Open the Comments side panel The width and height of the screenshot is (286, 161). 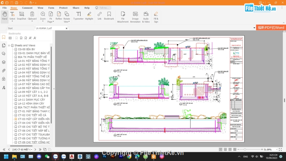[4, 54]
